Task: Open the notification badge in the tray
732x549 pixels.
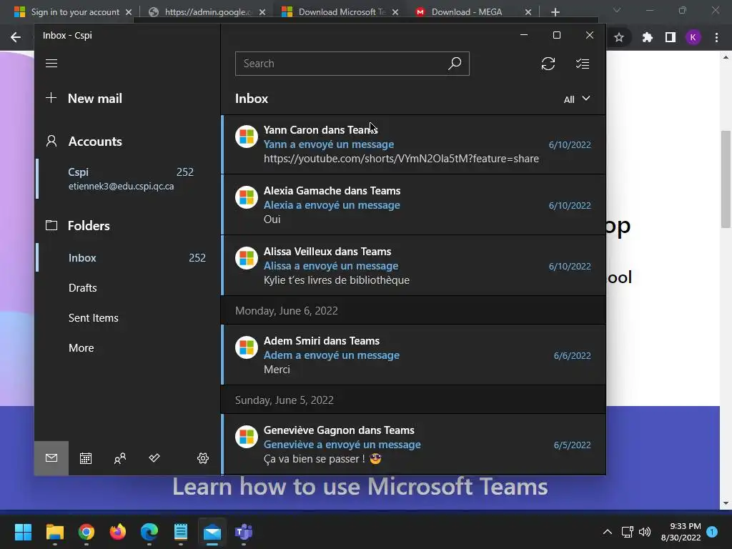Action: [712, 531]
